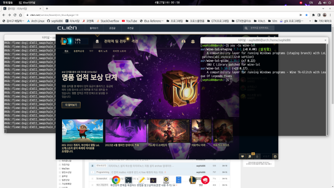Screen dimensions: 334x188
Task: Open sephid86 GitHub bookmark
Action: click(55, 21)
